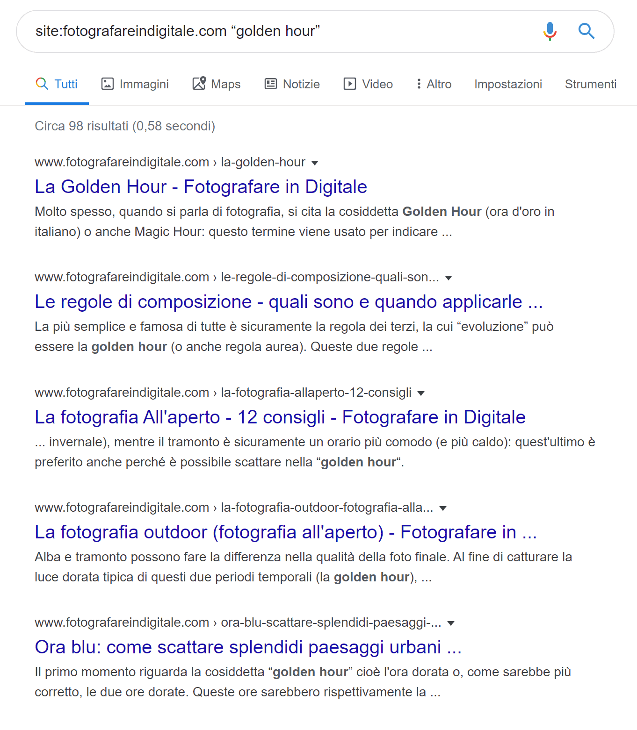Screen dimensions: 637x730
Task: Open 'Ora blu: come scattare splendidi paesaggi' link
Action: (248, 647)
